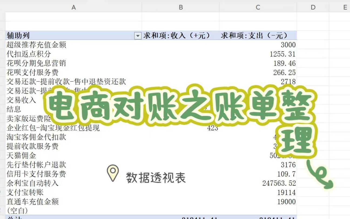Select the 余利宝自动转入 row label

click(x=32, y=183)
